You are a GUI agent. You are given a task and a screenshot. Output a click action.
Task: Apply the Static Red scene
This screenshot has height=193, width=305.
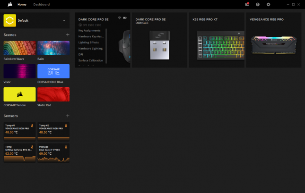pyautogui.click(x=53, y=94)
